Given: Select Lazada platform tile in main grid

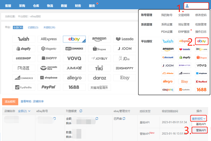Looking at the screenshot, I should point(125,39).
